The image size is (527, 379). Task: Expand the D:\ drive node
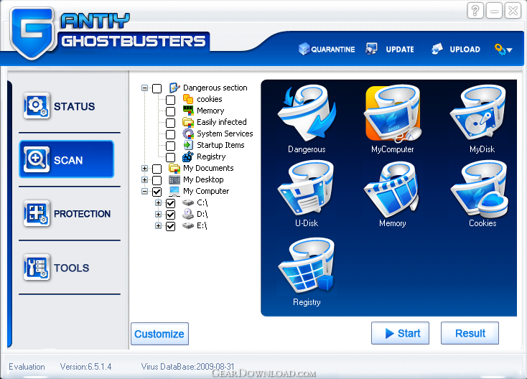(x=158, y=214)
